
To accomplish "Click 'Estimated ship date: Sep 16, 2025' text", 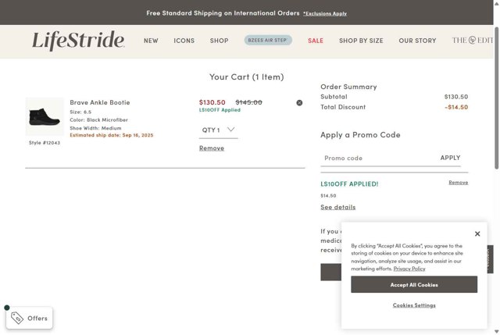I will point(112,135).
